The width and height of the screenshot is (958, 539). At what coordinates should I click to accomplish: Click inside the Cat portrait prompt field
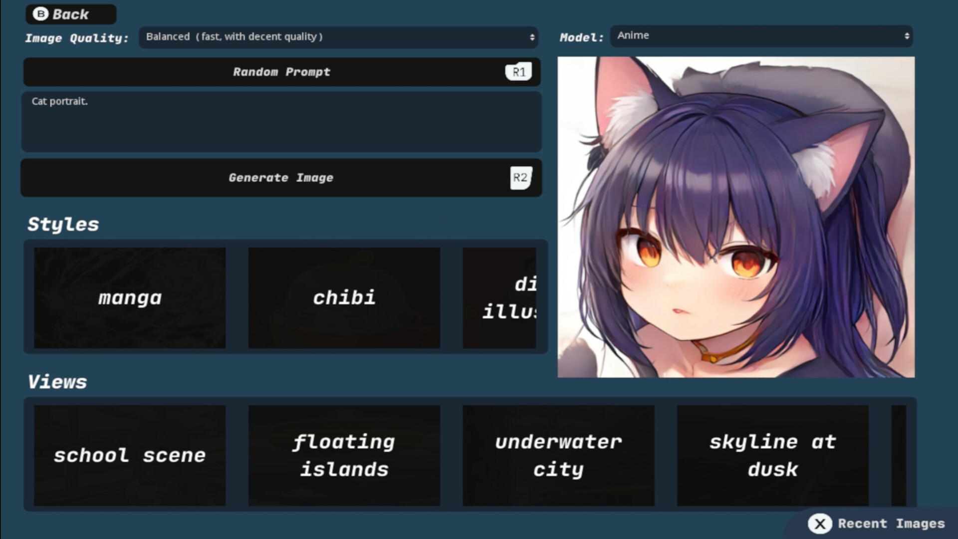point(281,121)
